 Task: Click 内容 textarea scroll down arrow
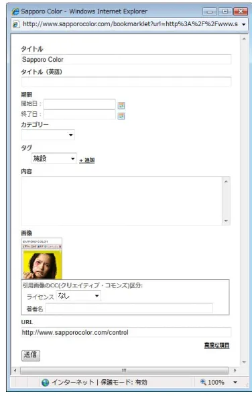pyautogui.click(x=226, y=221)
